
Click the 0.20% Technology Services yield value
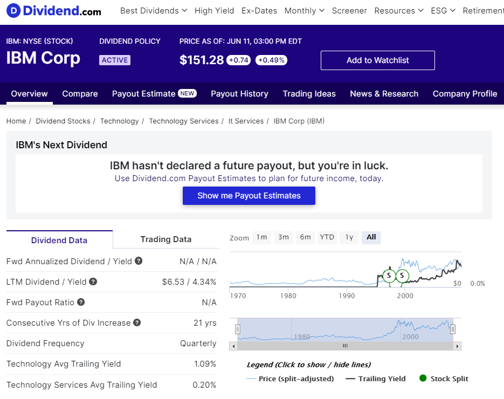[x=204, y=384]
